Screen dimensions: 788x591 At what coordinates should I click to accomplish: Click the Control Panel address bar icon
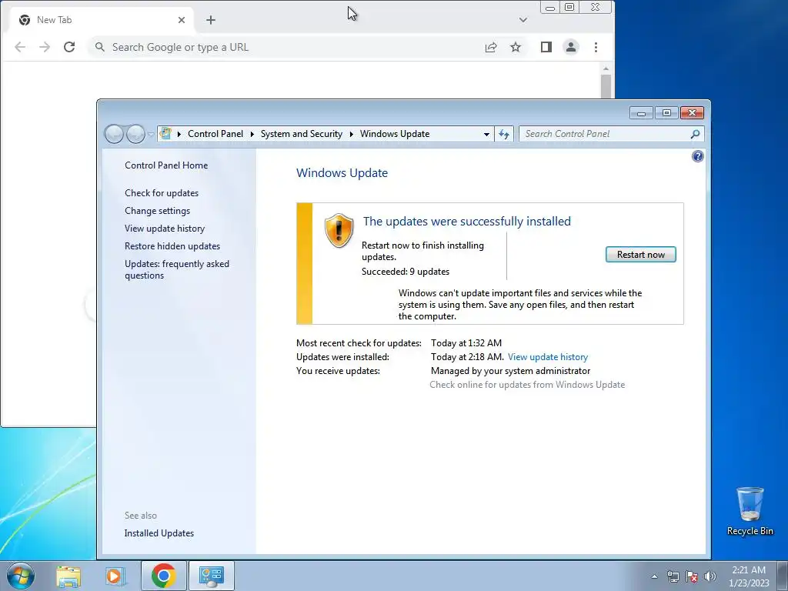pyautogui.click(x=165, y=134)
